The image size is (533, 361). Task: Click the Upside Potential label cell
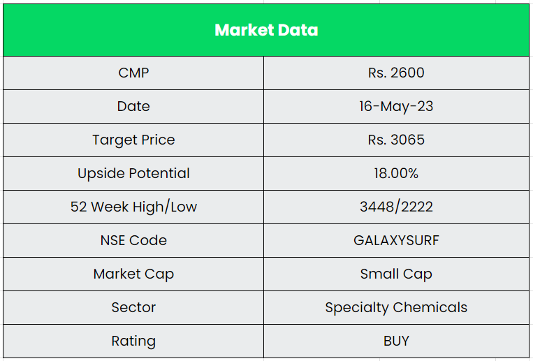coord(133,173)
